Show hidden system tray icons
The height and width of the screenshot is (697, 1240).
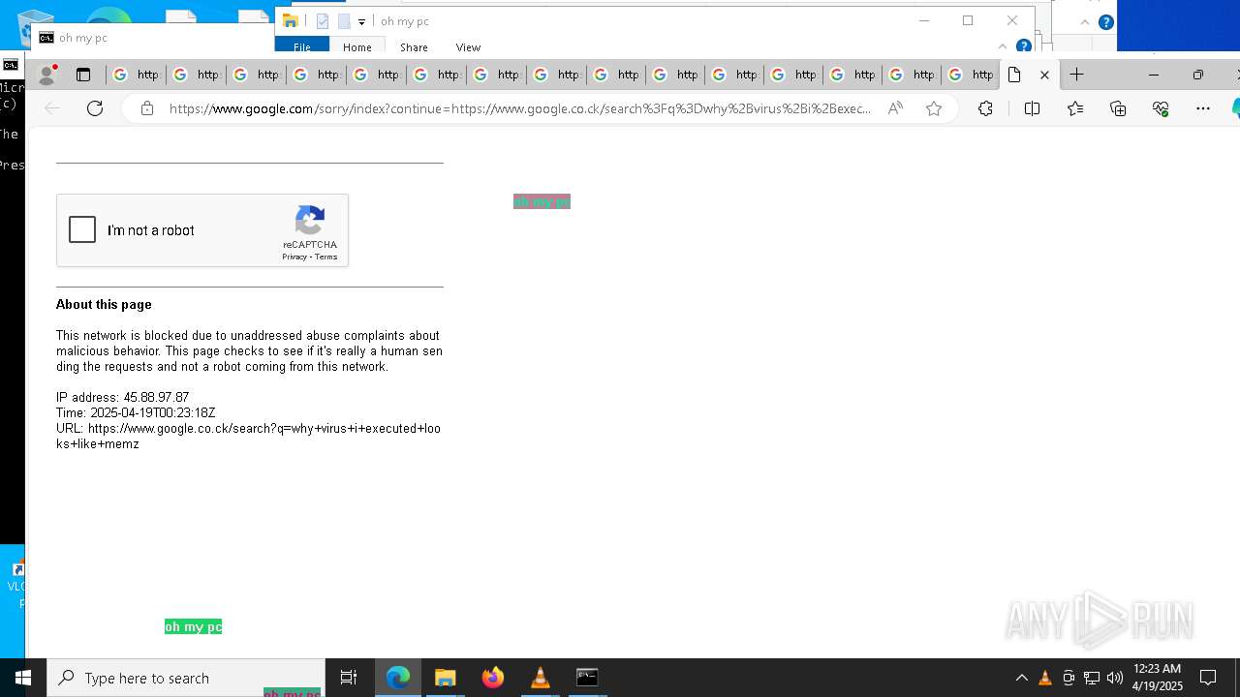coord(1021,678)
